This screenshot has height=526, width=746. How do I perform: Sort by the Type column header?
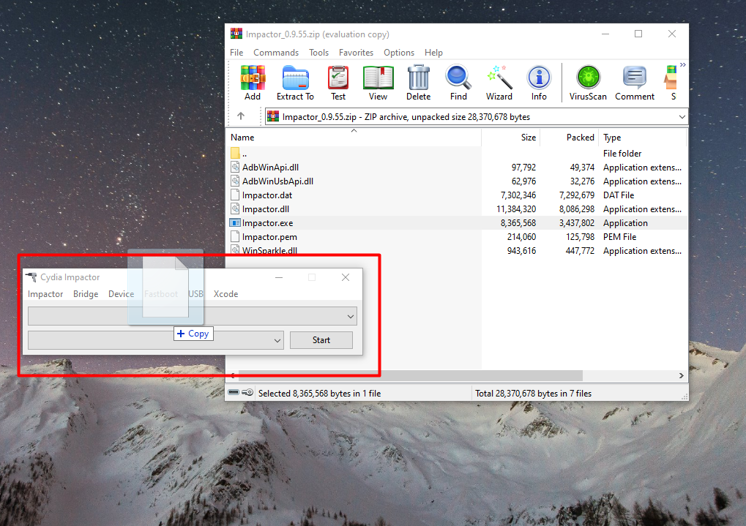click(642, 138)
